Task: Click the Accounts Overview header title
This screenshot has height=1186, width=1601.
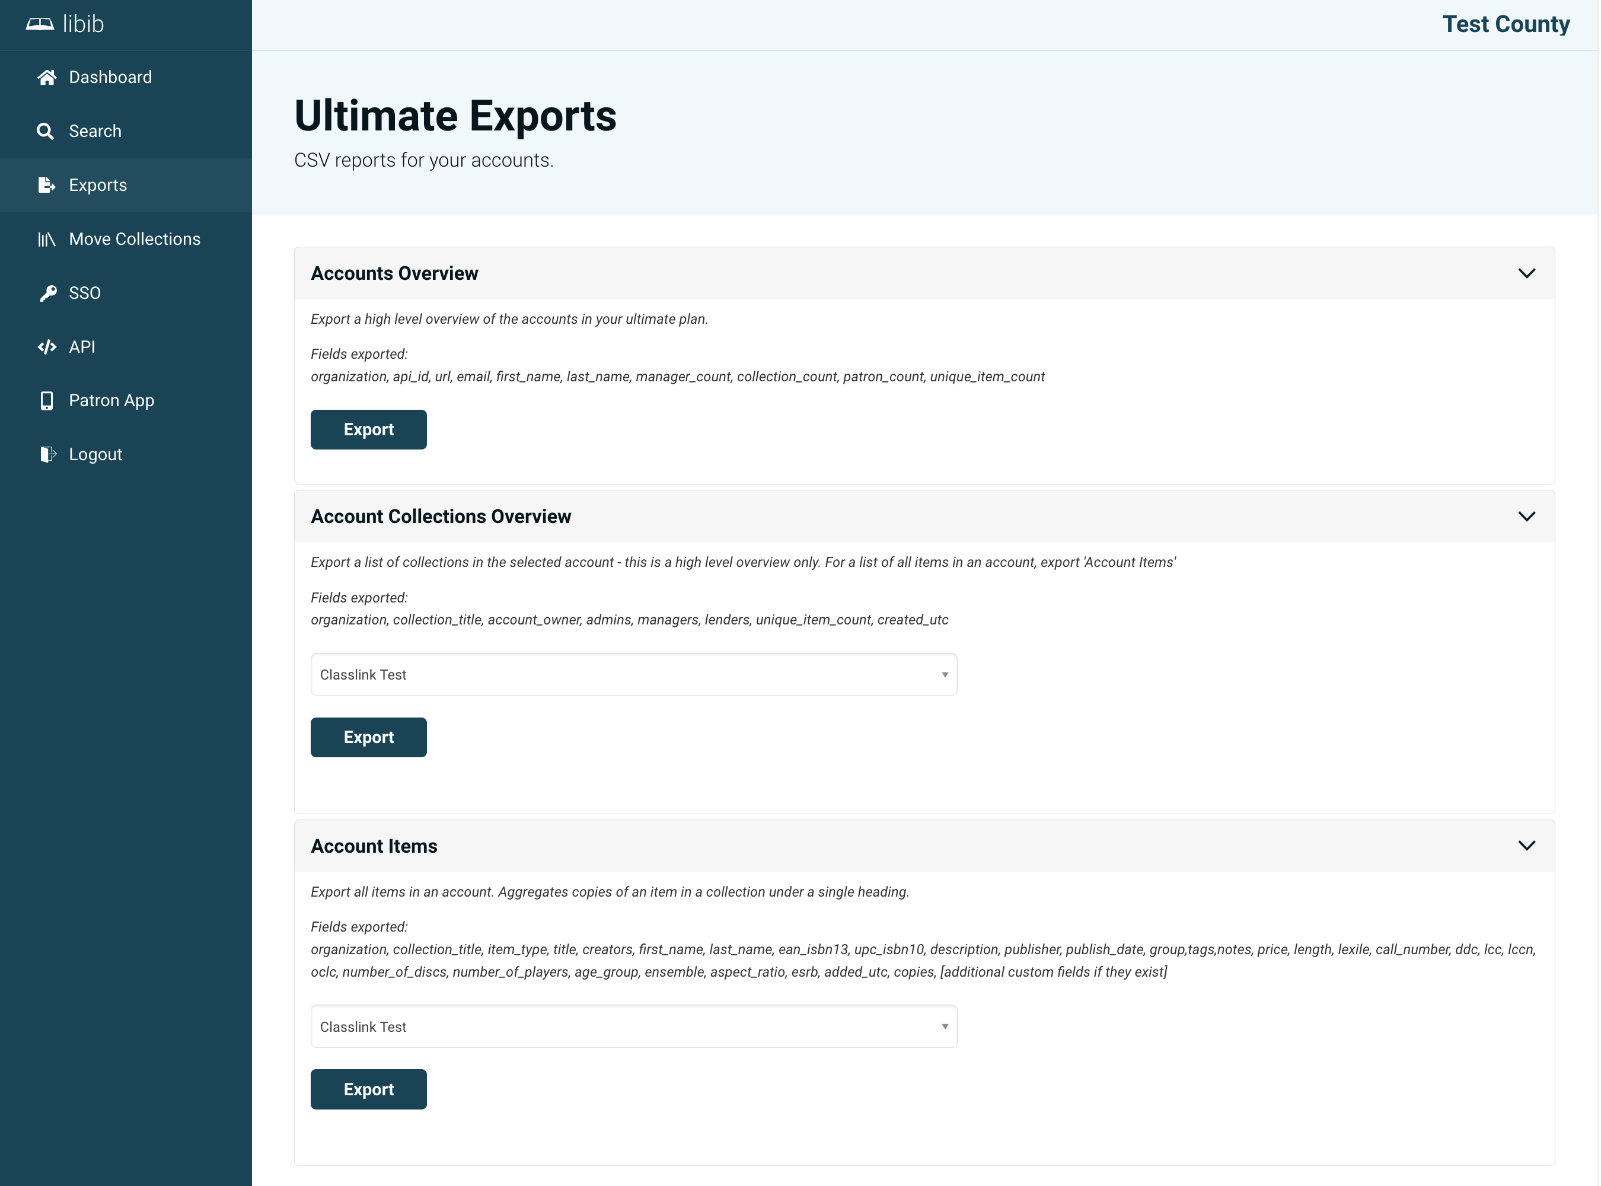Action: click(x=394, y=273)
